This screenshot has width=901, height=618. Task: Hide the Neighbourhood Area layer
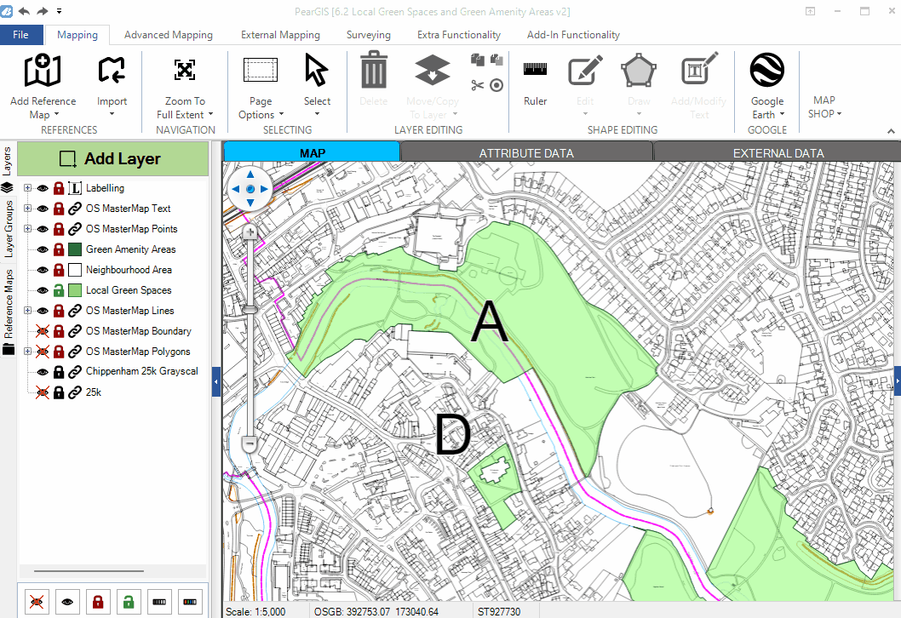pos(43,270)
